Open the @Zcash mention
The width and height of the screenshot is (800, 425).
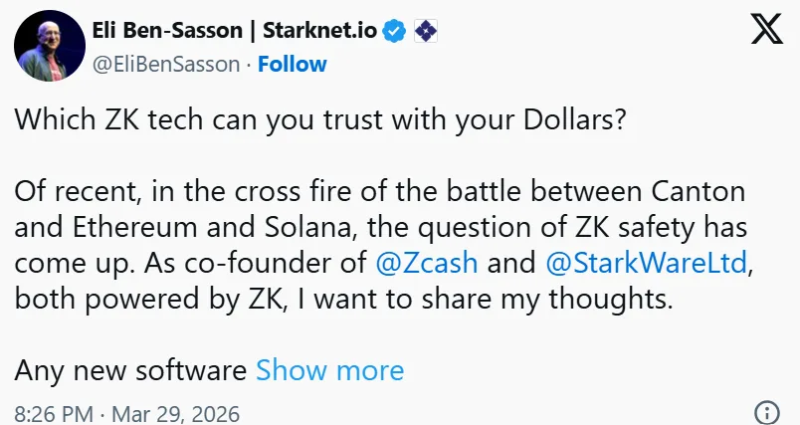tap(427, 263)
